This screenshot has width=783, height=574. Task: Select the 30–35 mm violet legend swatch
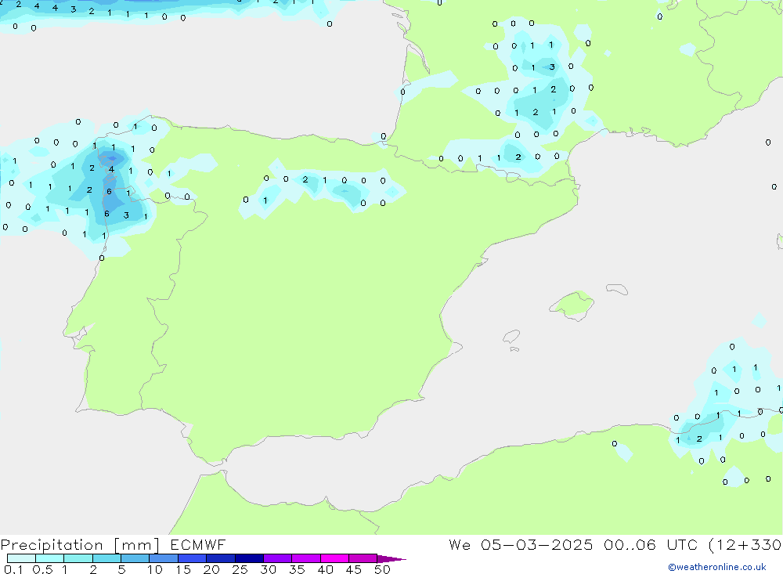[277, 558]
